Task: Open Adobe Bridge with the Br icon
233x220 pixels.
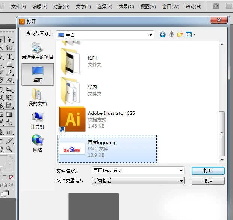Action: 216,6
